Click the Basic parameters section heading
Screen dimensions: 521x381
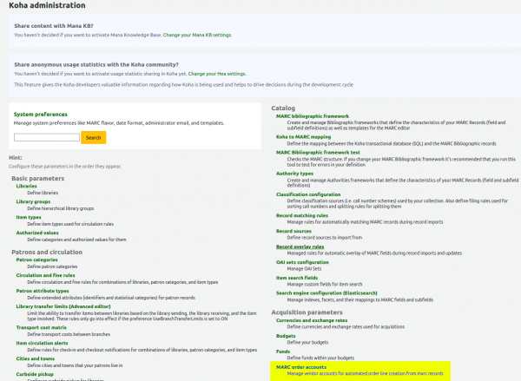click(x=38, y=179)
